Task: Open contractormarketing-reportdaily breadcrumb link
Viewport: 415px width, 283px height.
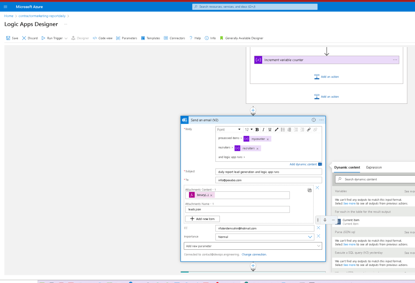Action: [x=42, y=16]
